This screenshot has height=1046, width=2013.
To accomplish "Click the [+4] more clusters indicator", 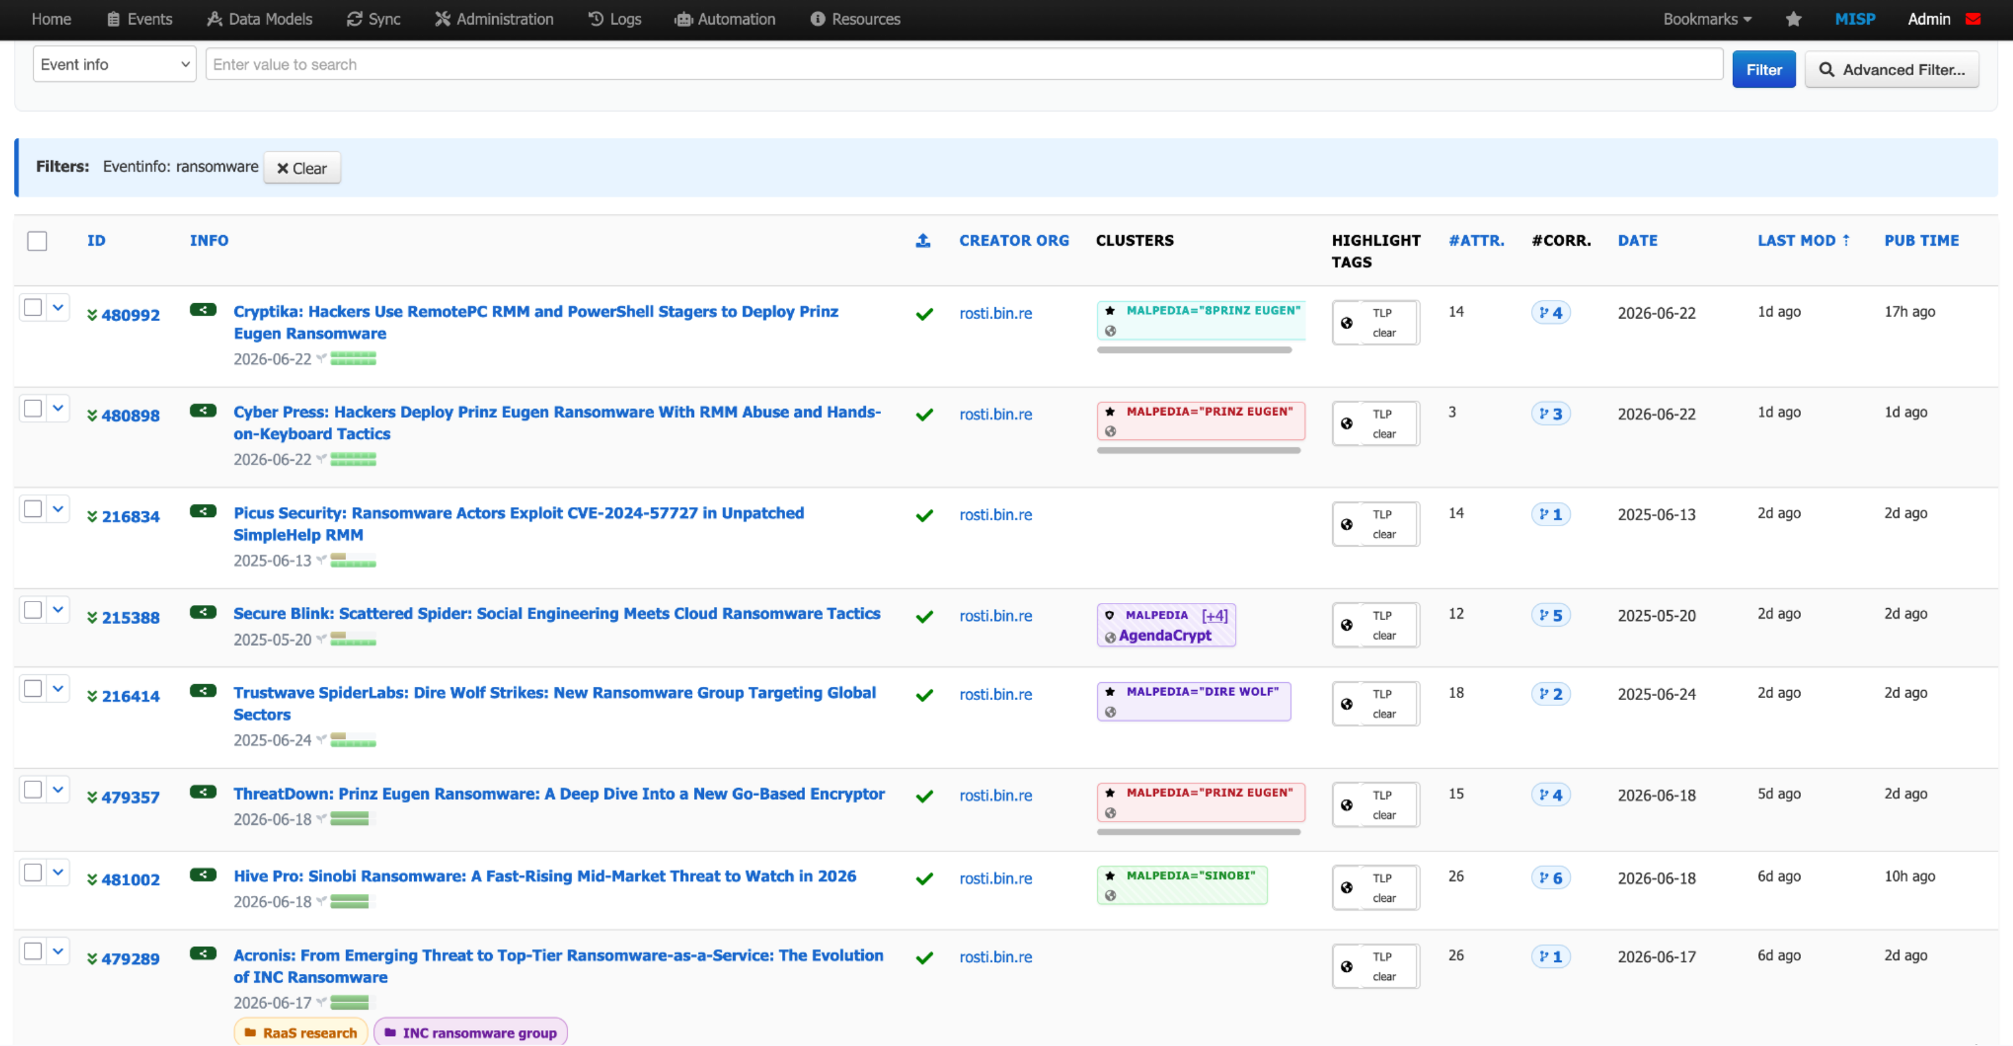I will tap(1215, 615).
